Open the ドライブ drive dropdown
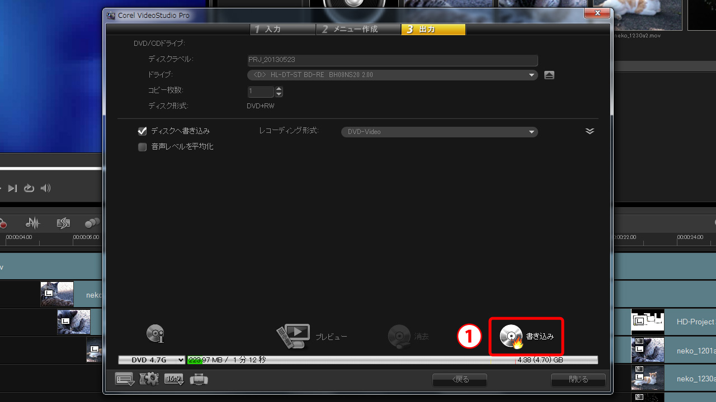This screenshot has height=402, width=716. tap(392, 75)
